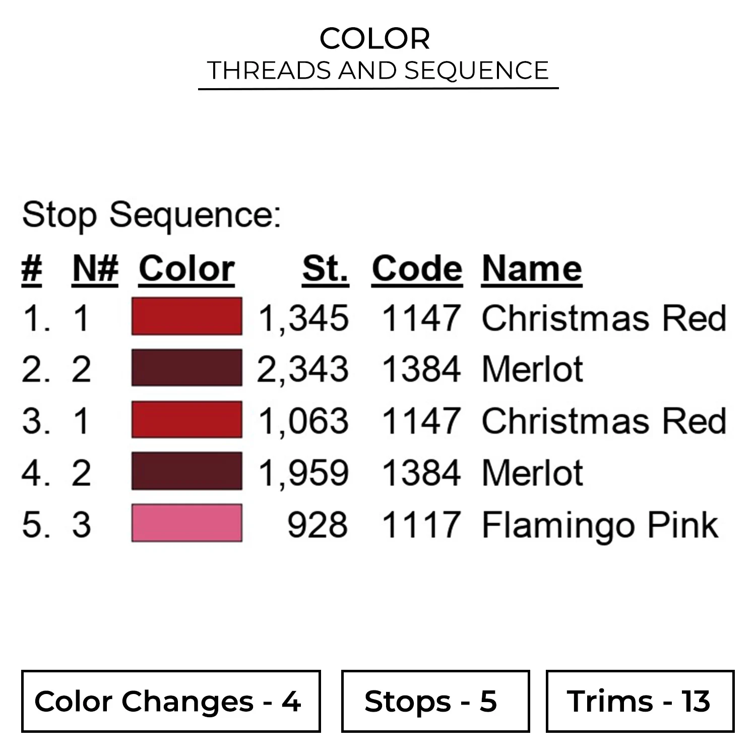Select the 1,959 stitch count value
756x756 pixels.
[303, 473]
